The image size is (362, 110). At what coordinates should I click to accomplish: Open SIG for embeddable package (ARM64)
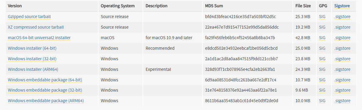pos(322,101)
